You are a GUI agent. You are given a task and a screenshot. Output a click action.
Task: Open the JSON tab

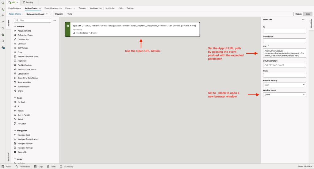coord(121,8)
